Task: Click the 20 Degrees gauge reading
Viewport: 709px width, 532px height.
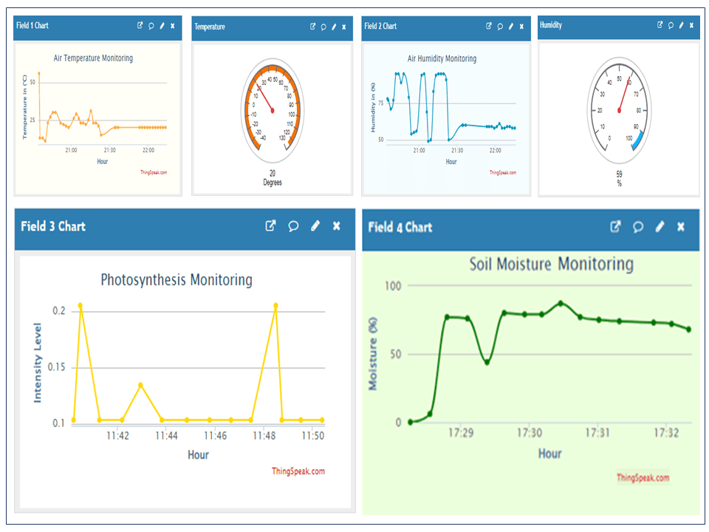Action: (x=273, y=178)
